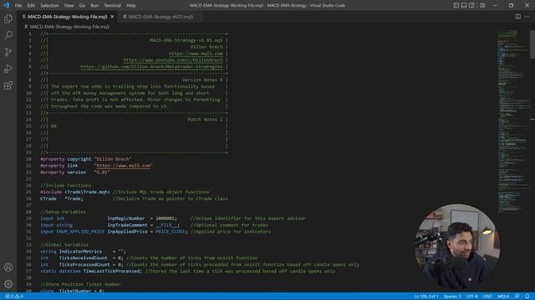Open the mql5.com link in property line
The image size is (535, 300).
tap(124, 166)
